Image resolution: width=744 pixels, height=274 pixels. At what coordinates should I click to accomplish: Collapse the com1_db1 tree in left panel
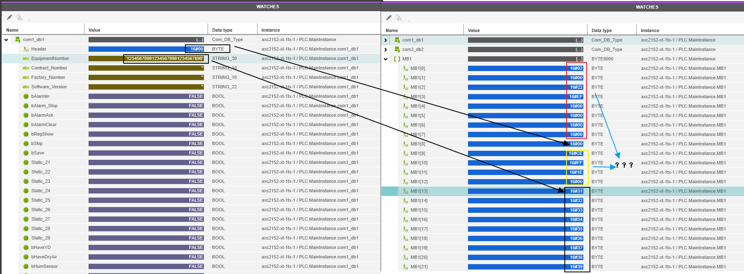pos(6,40)
